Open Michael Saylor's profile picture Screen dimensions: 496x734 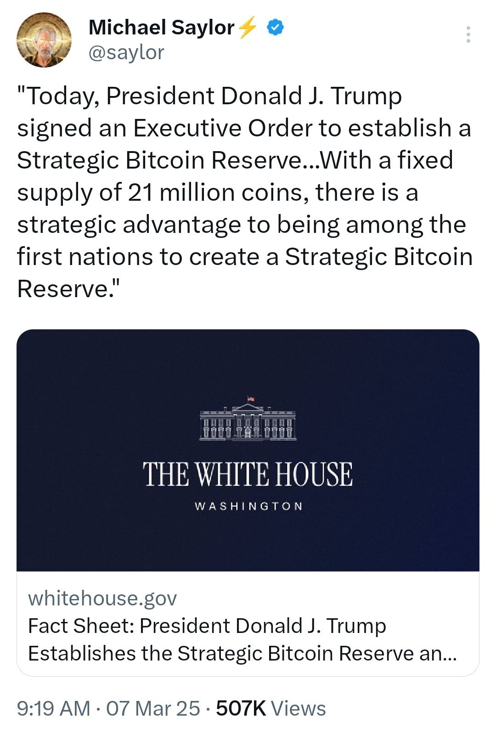coord(44,40)
